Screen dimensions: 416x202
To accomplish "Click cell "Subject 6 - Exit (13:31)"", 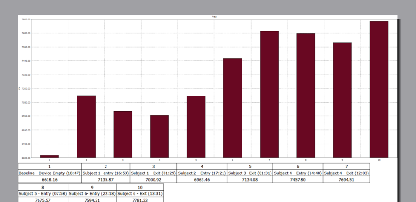I will [140, 194].
